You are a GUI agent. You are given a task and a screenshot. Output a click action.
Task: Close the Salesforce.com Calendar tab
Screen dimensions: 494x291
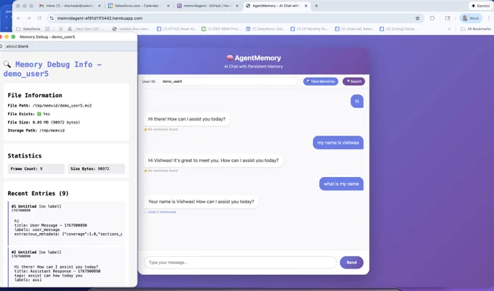pyautogui.click(x=168, y=6)
